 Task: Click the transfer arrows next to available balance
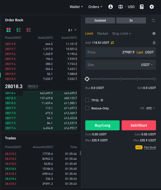pos(112,43)
